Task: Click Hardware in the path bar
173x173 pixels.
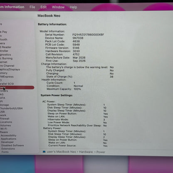Action: coord(86,152)
